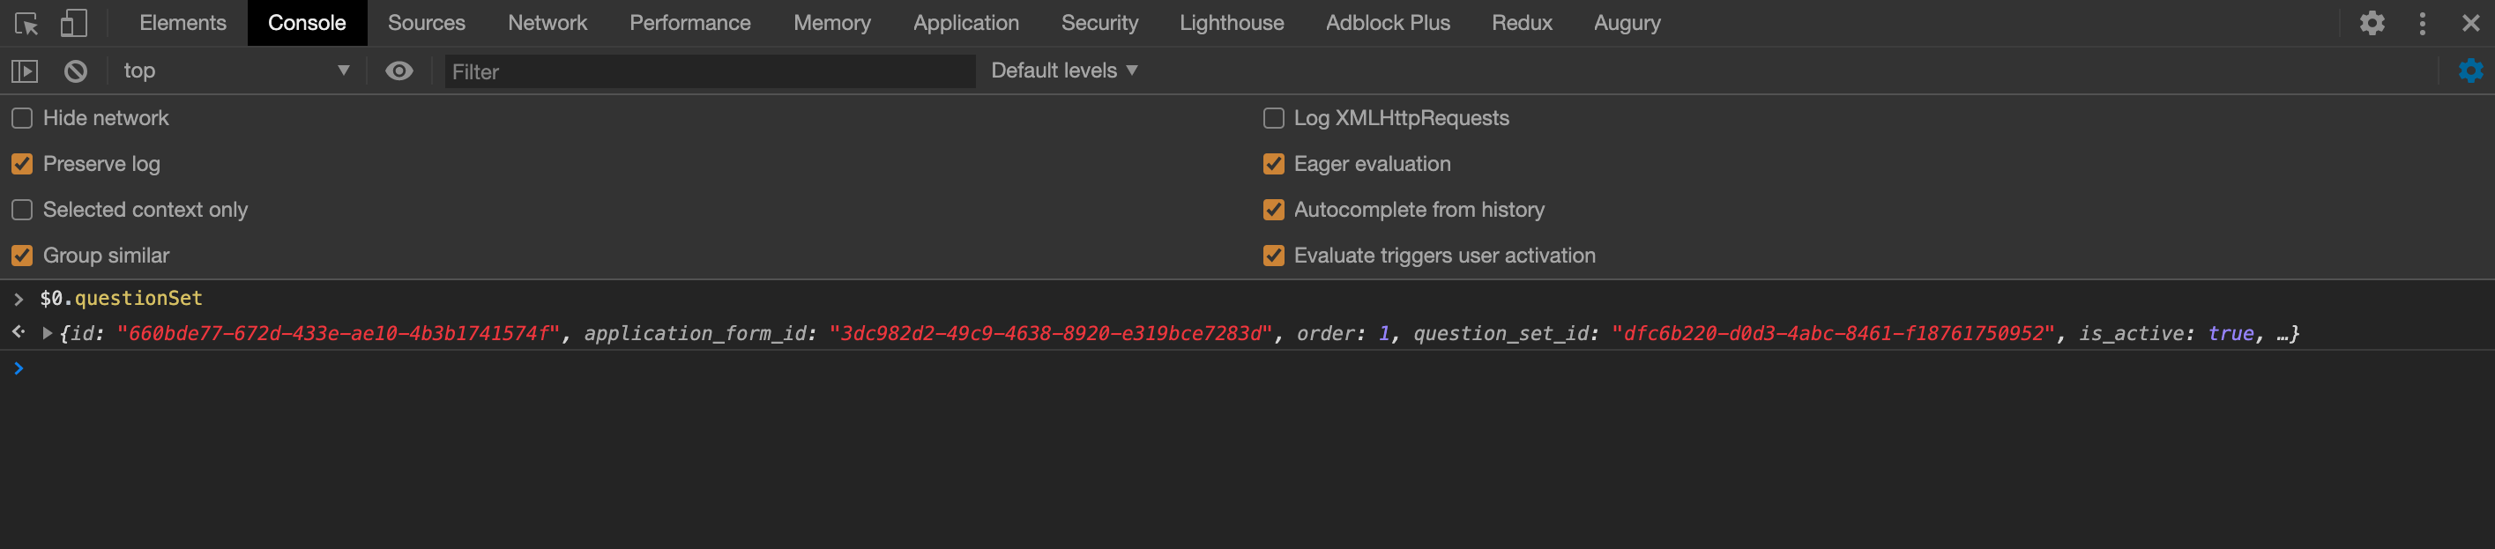Open the Network tab
The image size is (2495, 549).
[x=547, y=22]
